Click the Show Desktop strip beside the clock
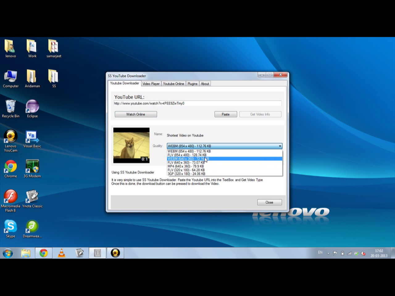The image size is (395, 296). coord(393,253)
